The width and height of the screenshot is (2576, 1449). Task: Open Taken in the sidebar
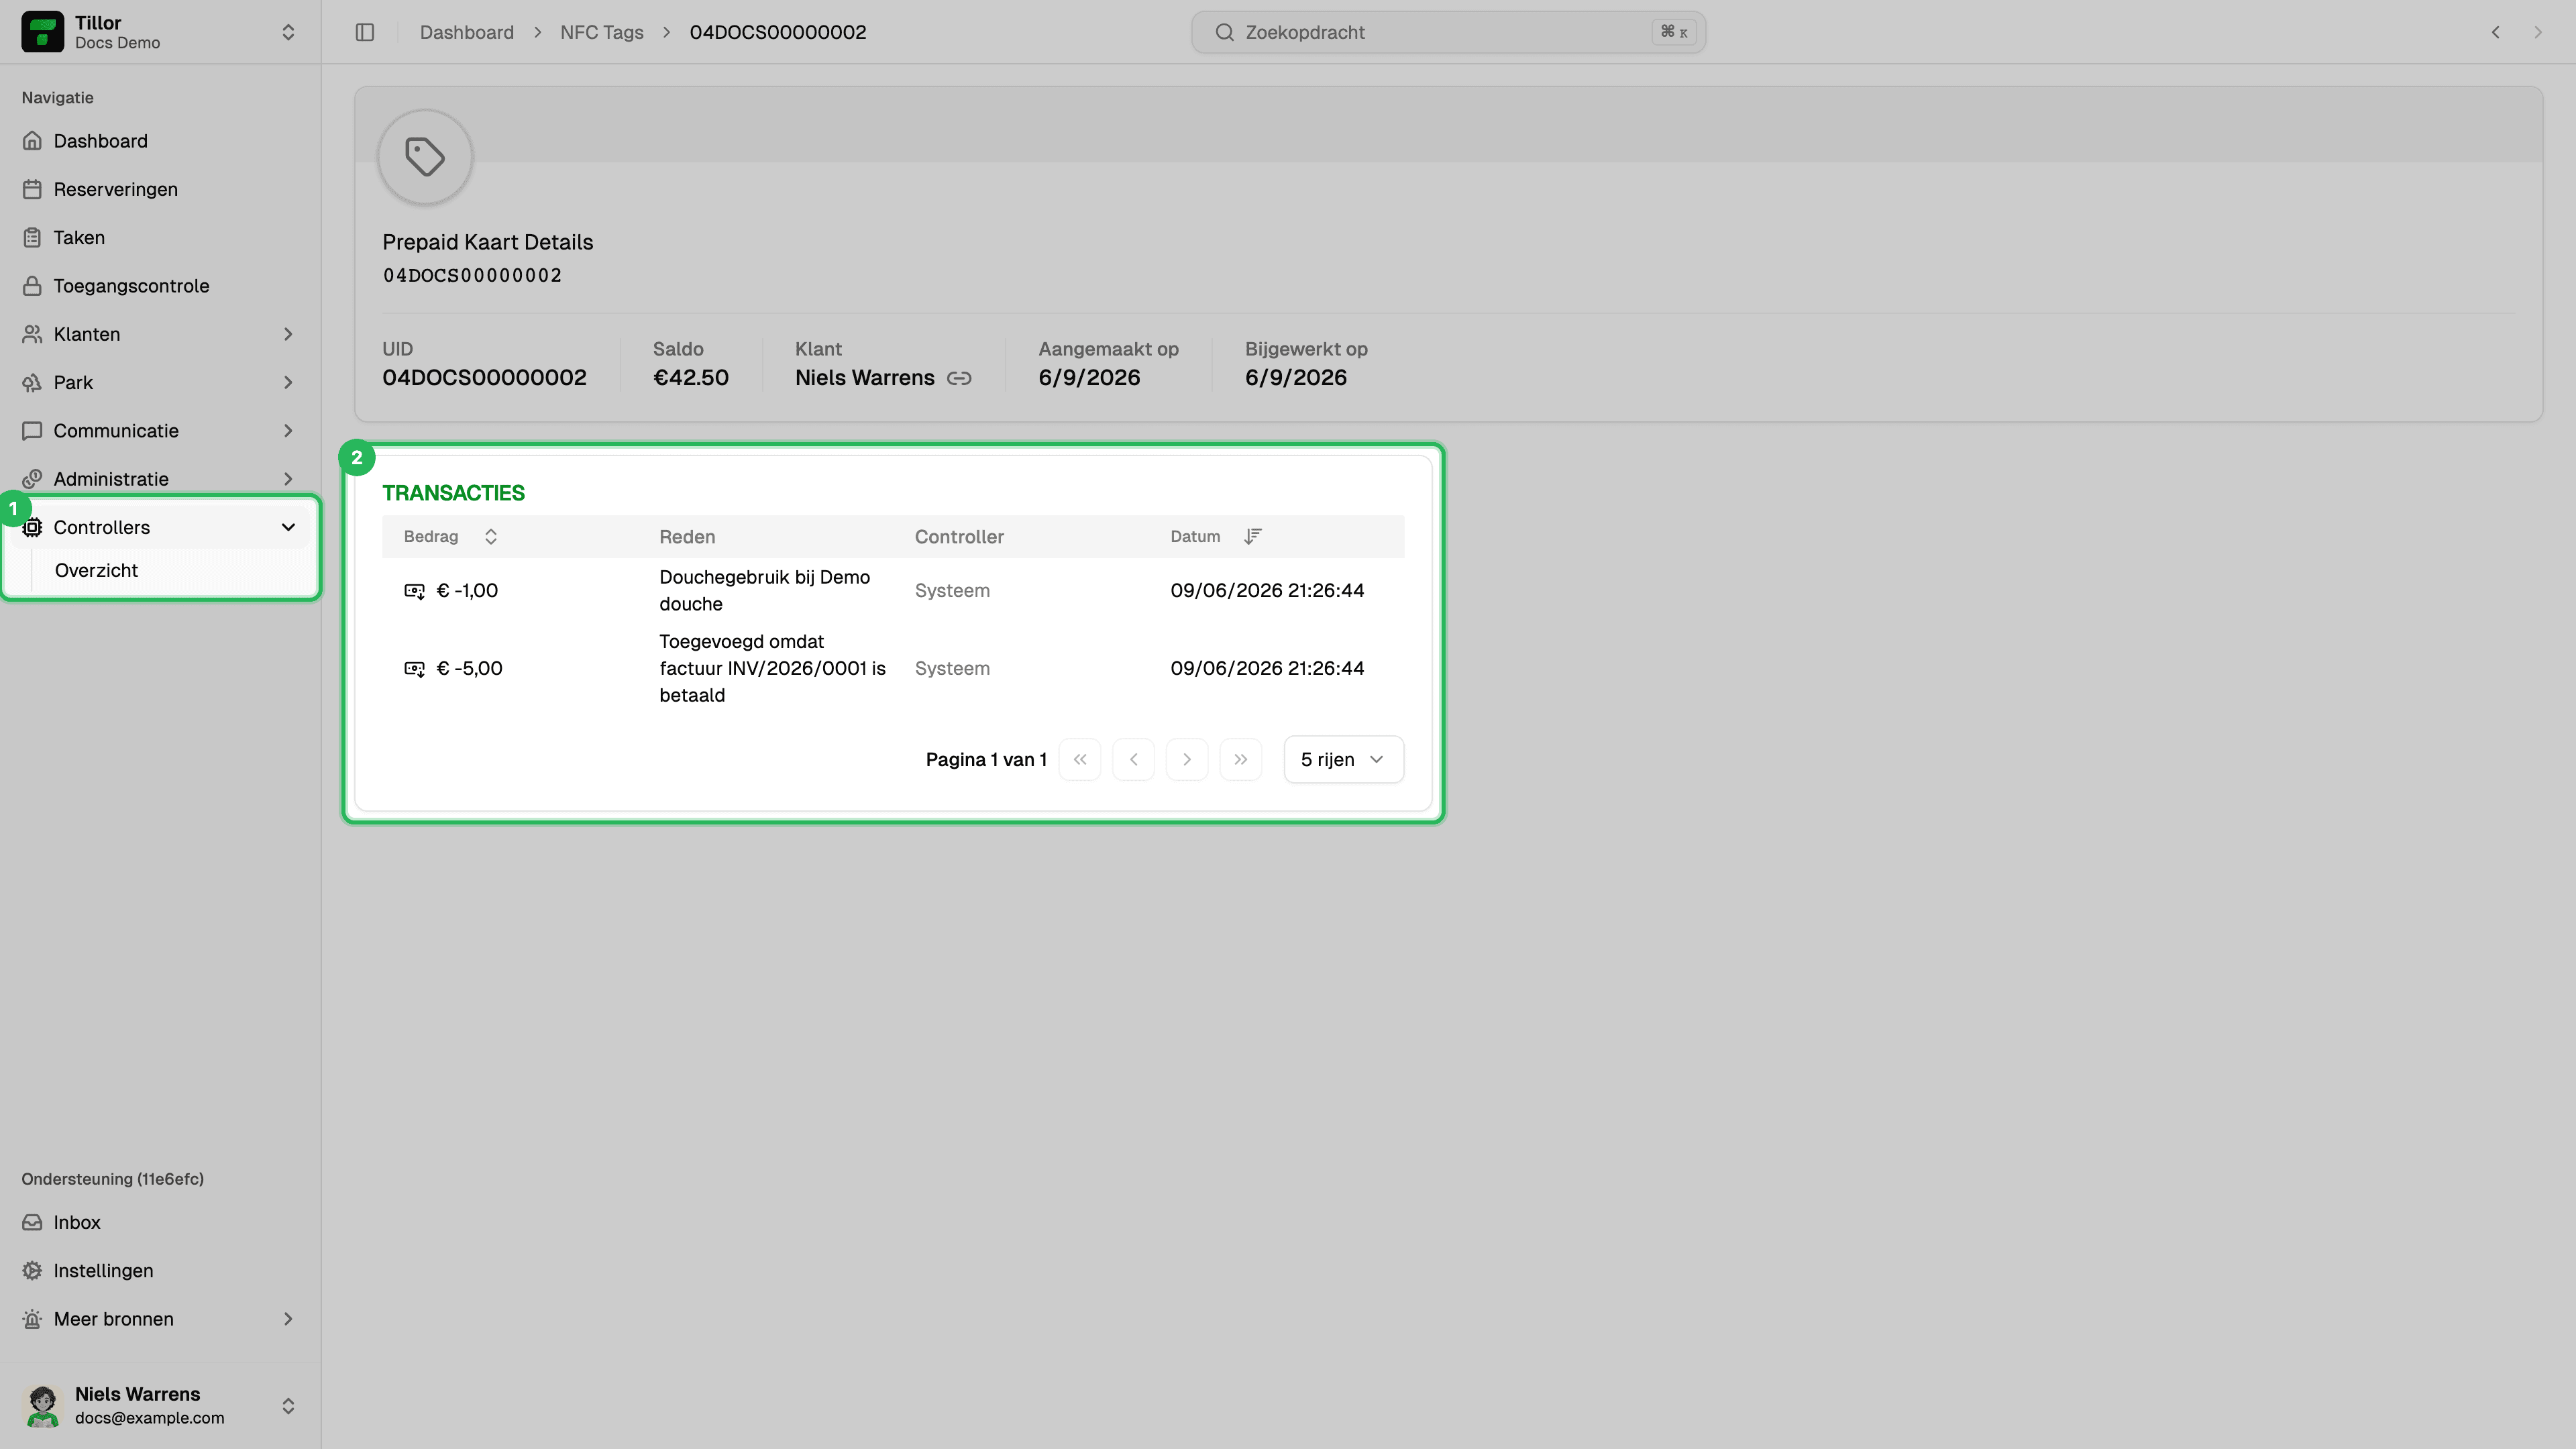tap(160, 237)
